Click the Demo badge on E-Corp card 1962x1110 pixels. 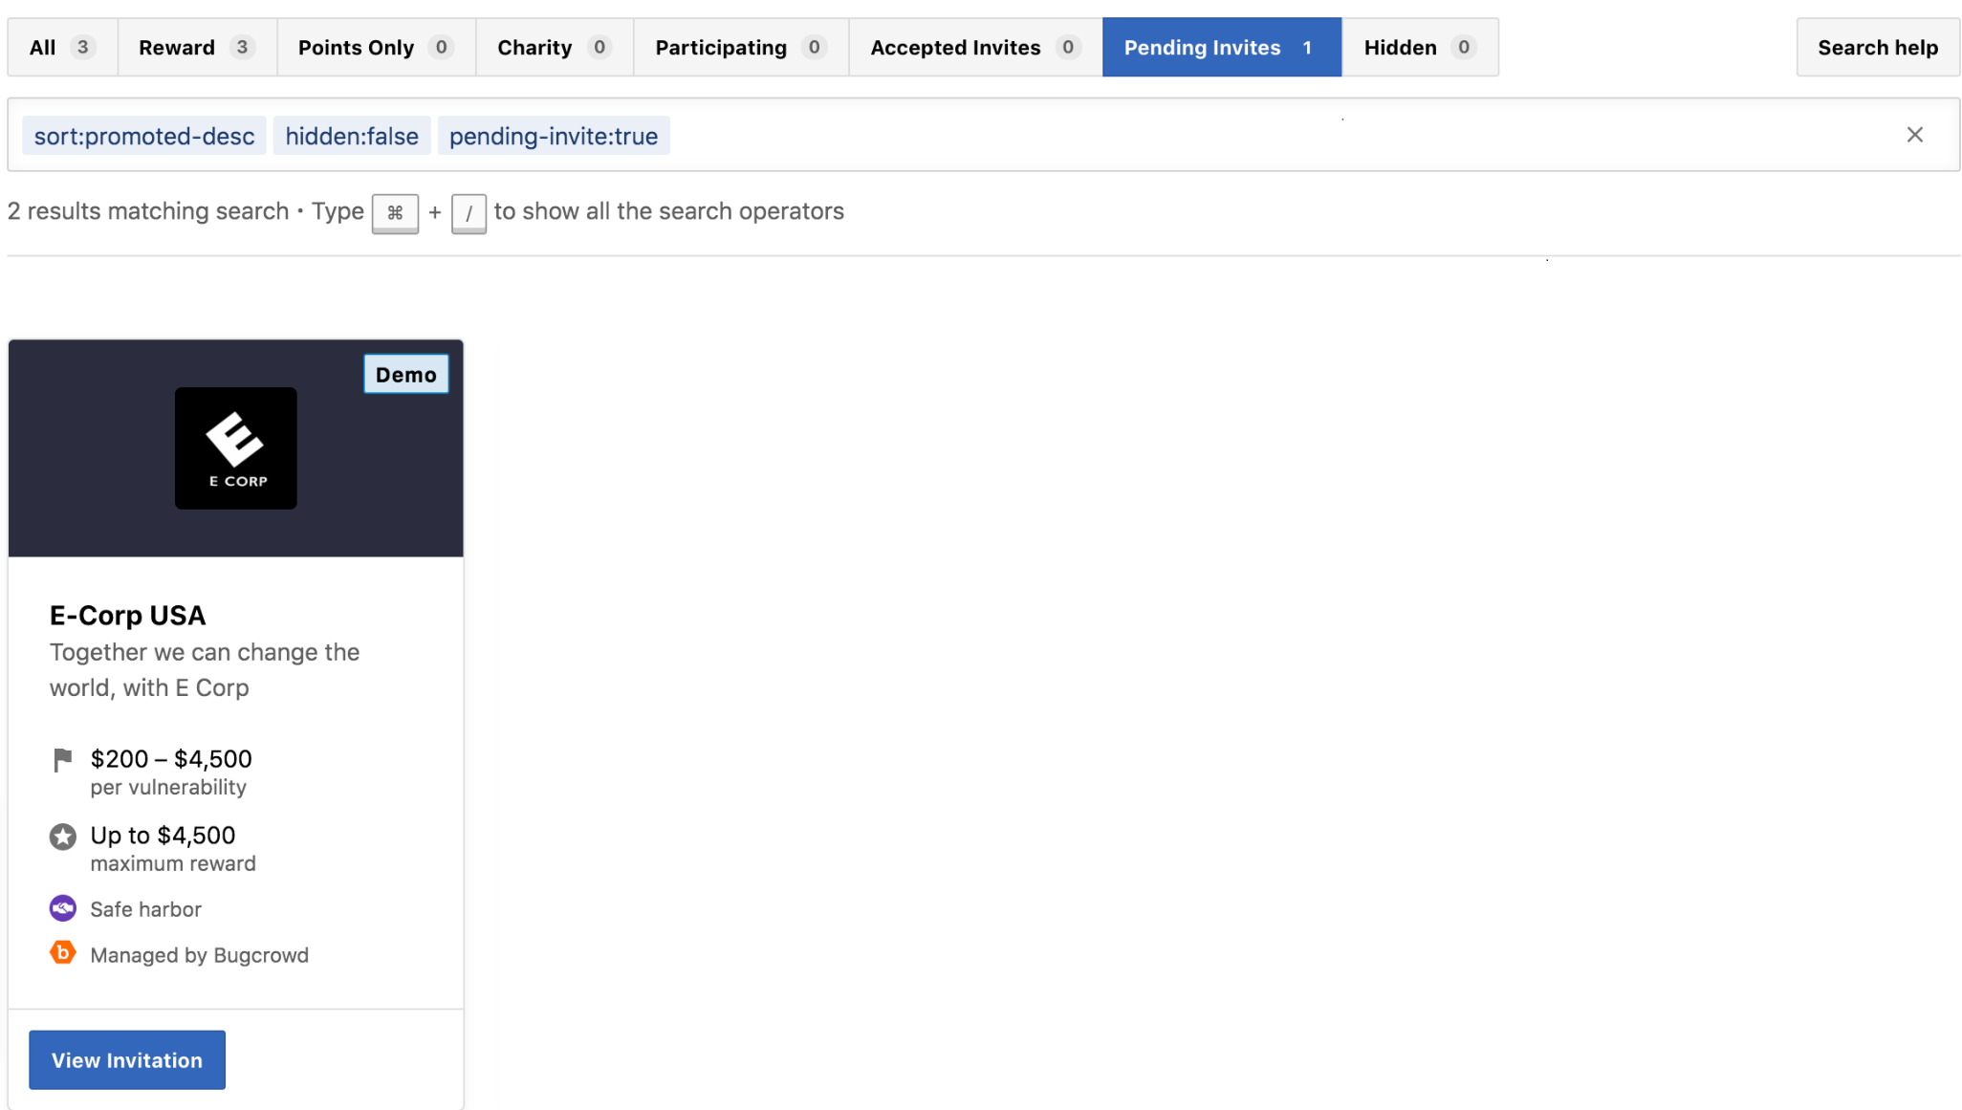(x=406, y=374)
